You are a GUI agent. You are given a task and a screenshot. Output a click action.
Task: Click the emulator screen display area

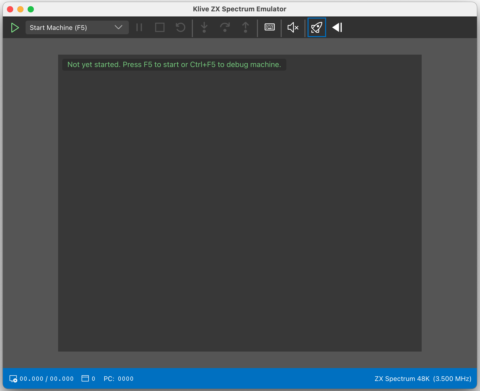pyautogui.click(x=240, y=203)
